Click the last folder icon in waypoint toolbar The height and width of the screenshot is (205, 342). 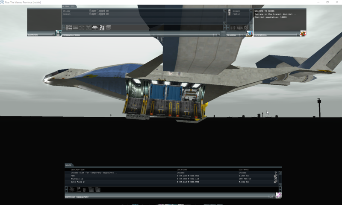tap(98, 190)
